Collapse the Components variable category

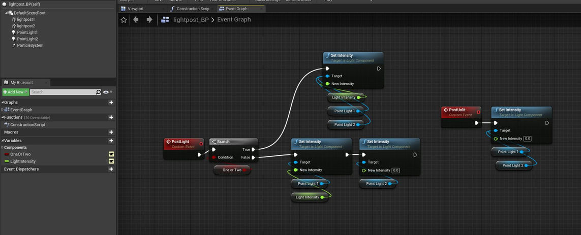pyautogui.click(x=2, y=147)
